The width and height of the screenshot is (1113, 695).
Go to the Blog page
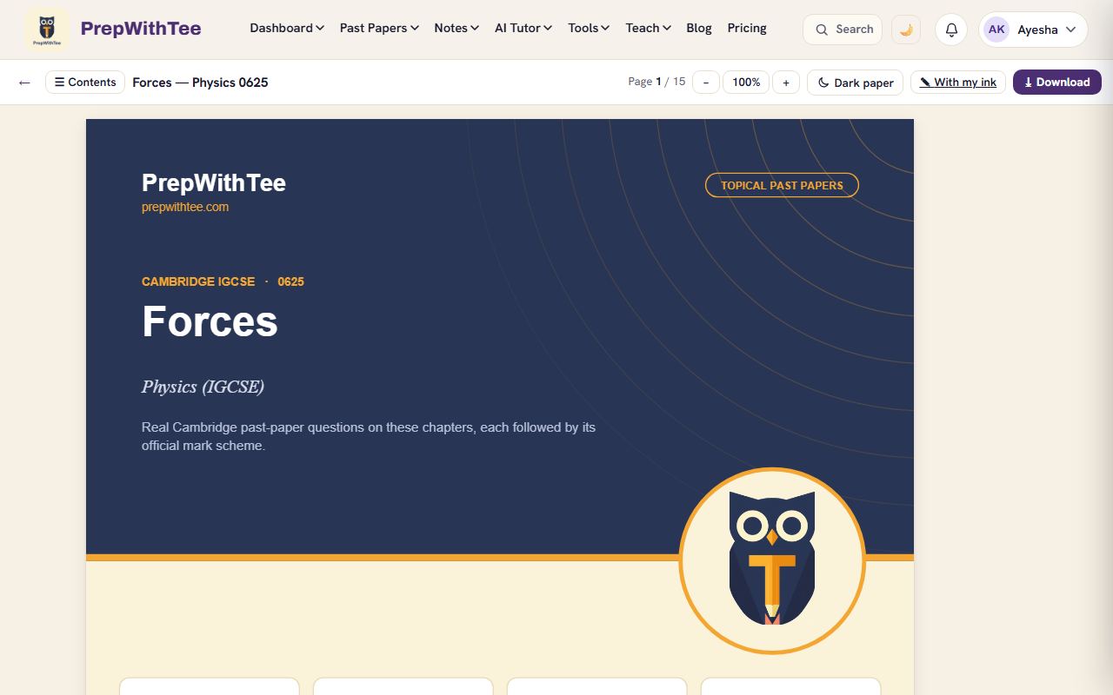[699, 28]
